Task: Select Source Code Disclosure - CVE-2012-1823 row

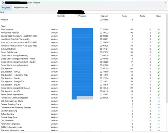Action: tap(83, 42)
